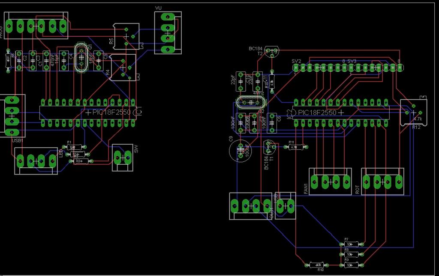
Task: Click the BC184 transistor T2
Action: [272, 52]
